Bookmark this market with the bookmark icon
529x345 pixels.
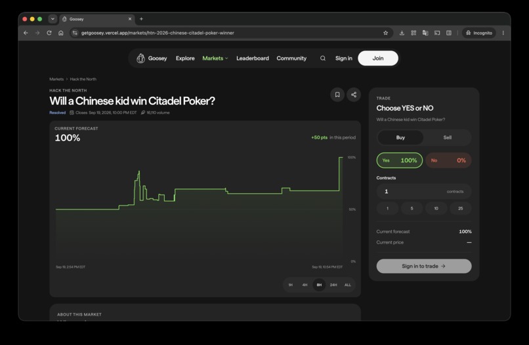click(337, 94)
